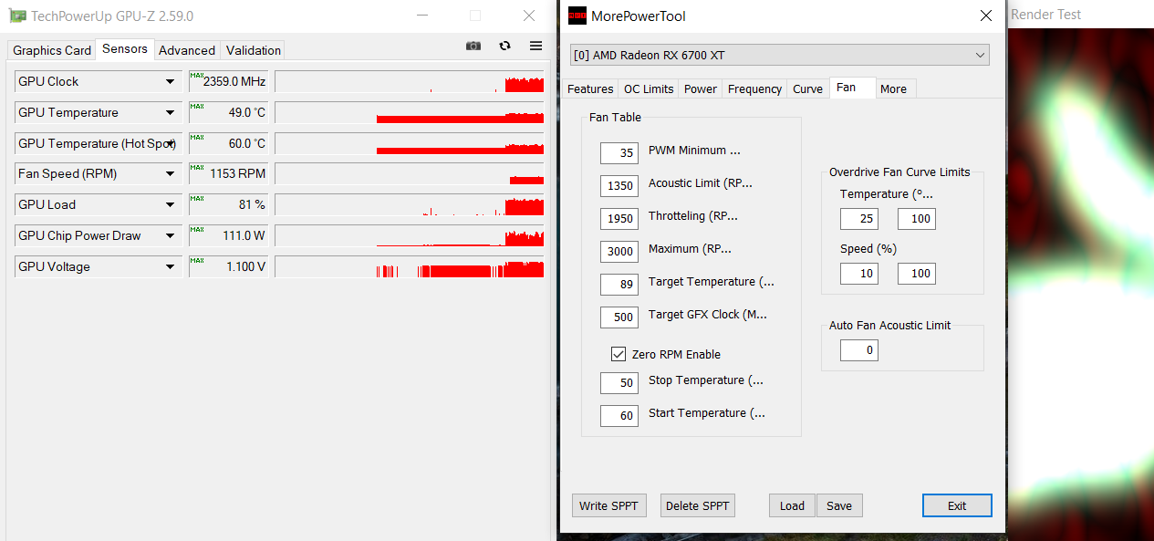Toggle the Zero RPM Enable checkbox
The image size is (1154, 541).
(x=619, y=354)
